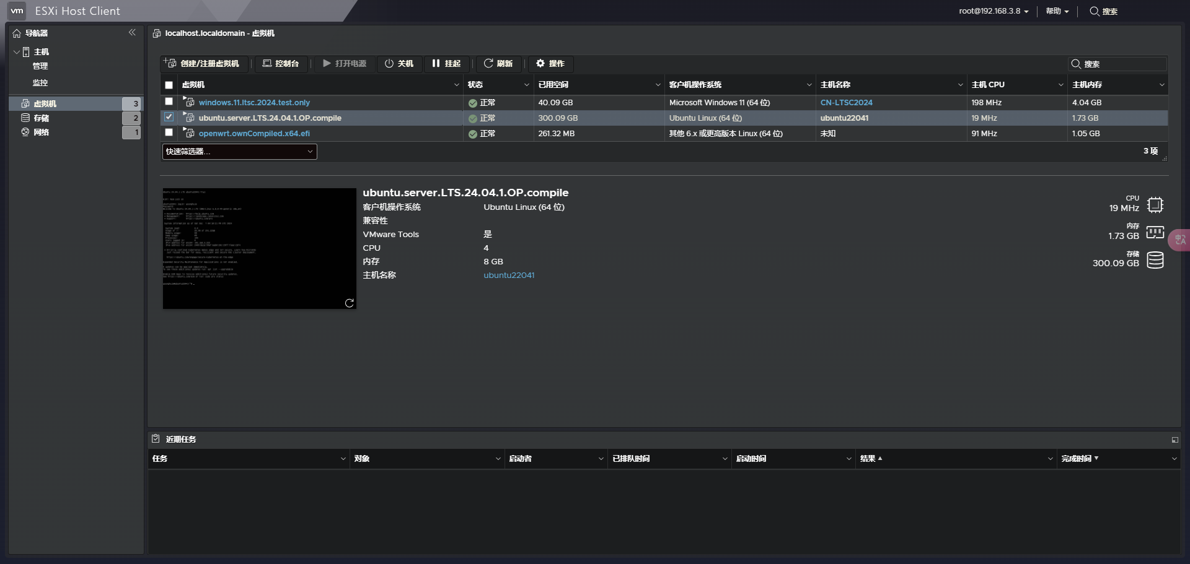
Task: Collapse the navigator panel with double-chevron icon
Action: (132, 33)
